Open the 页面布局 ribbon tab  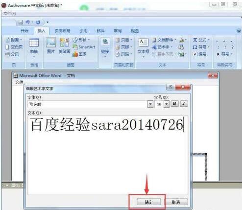(x=63, y=30)
